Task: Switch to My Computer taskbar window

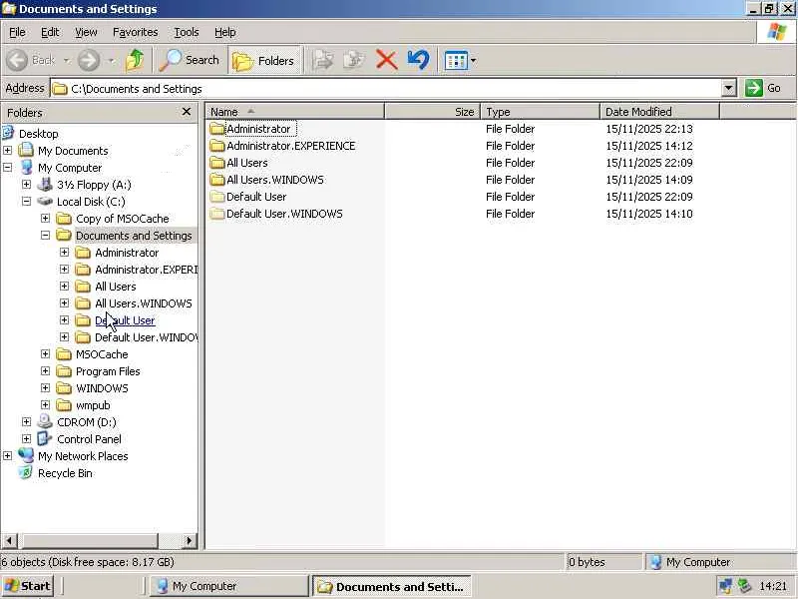Action: pos(228,586)
